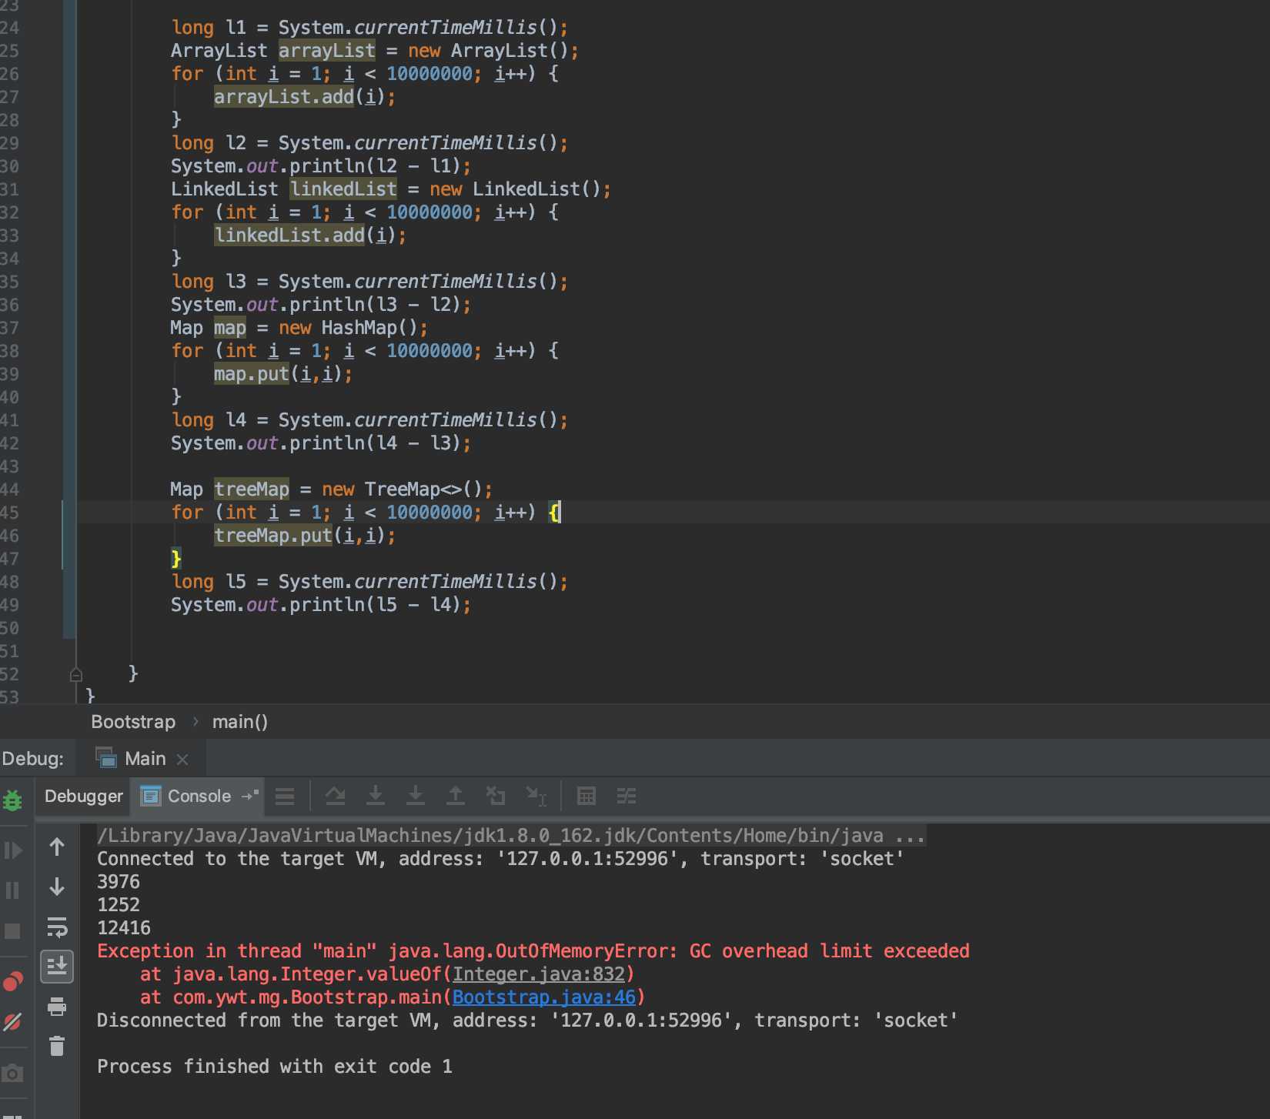Open the Integer.java:832 stack trace link
1270x1119 pixels.
point(539,974)
